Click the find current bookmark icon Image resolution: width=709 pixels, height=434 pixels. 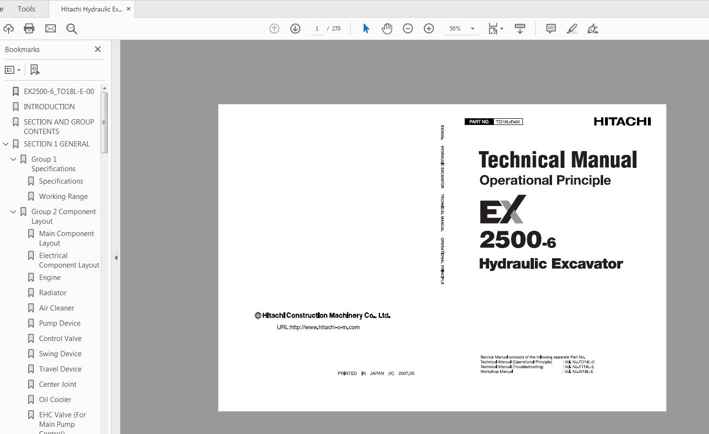(35, 70)
